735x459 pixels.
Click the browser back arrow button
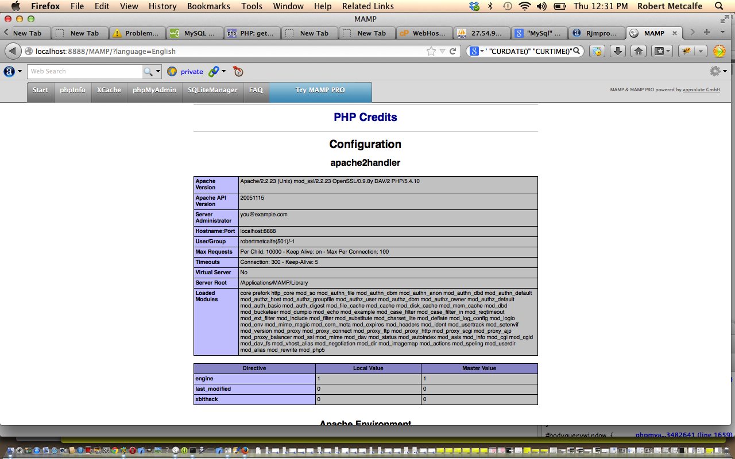(12, 51)
